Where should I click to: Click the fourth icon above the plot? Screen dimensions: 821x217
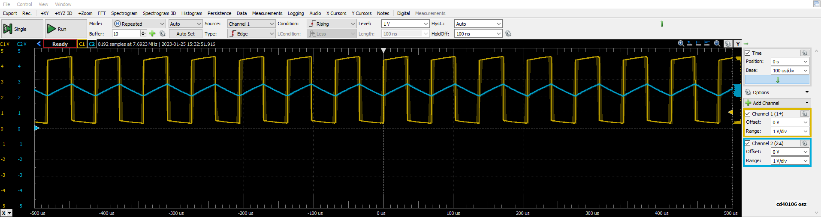707,44
